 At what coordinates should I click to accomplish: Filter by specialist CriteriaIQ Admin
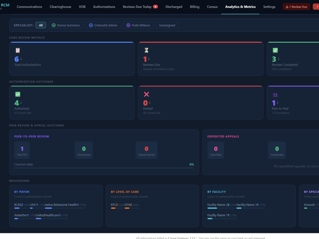(x=103, y=25)
